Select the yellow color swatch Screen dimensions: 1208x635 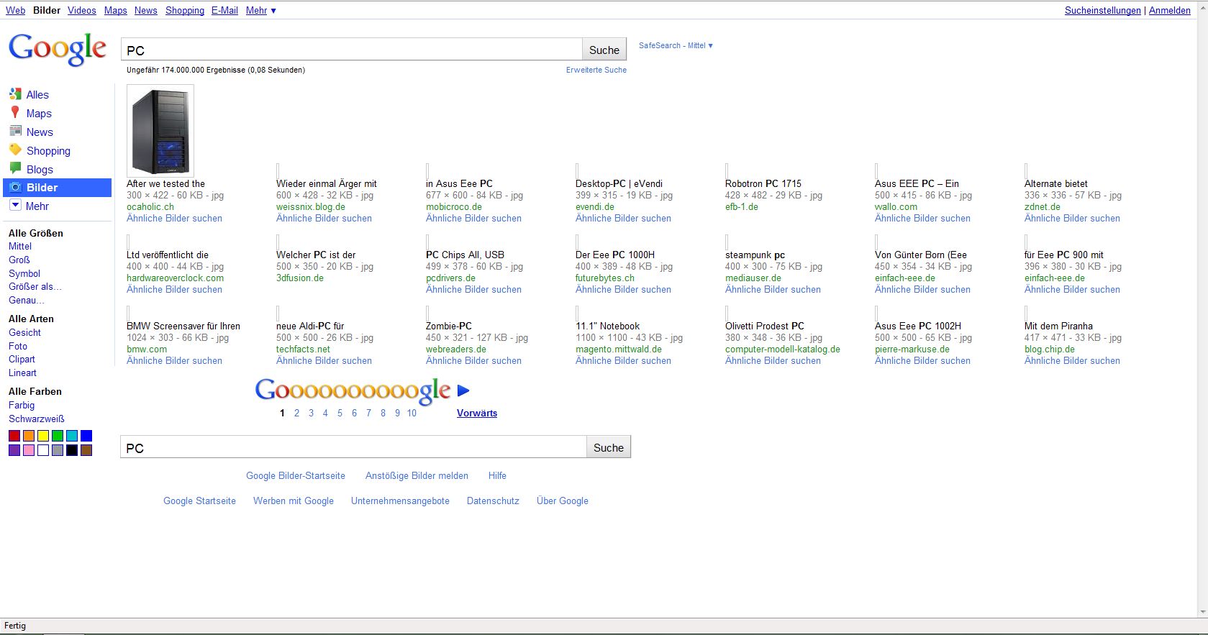click(x=43, y=436)
